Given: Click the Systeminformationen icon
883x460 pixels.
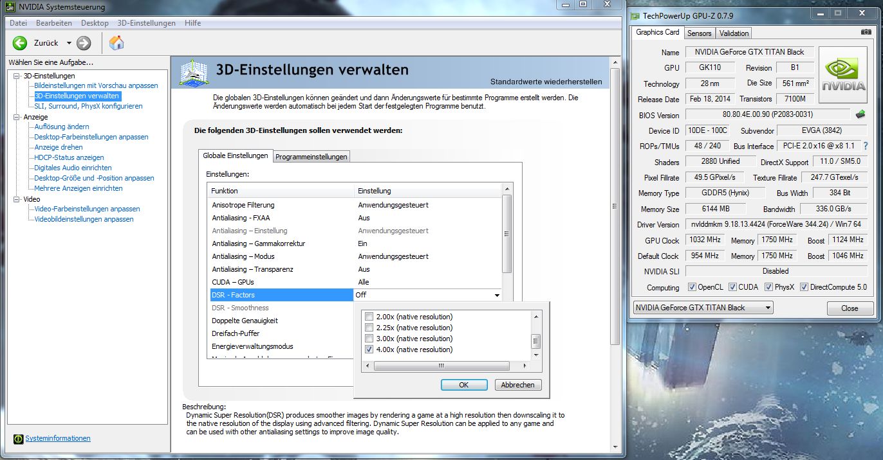Looking at the screenshot, I should click(x=19, y=438).
